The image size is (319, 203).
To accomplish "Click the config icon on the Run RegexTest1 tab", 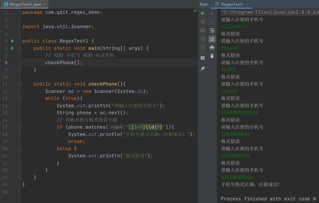I will pos(217,4).
